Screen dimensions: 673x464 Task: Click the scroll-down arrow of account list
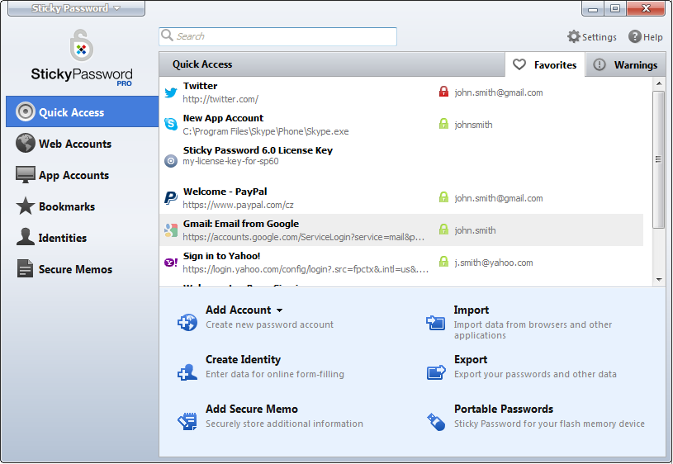coord(659,280)
